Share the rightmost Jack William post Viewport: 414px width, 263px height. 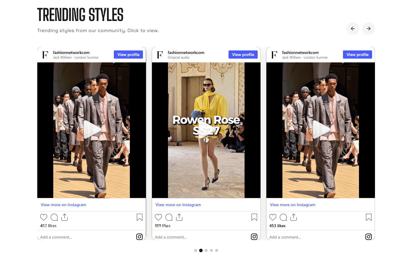pos(294,217)
